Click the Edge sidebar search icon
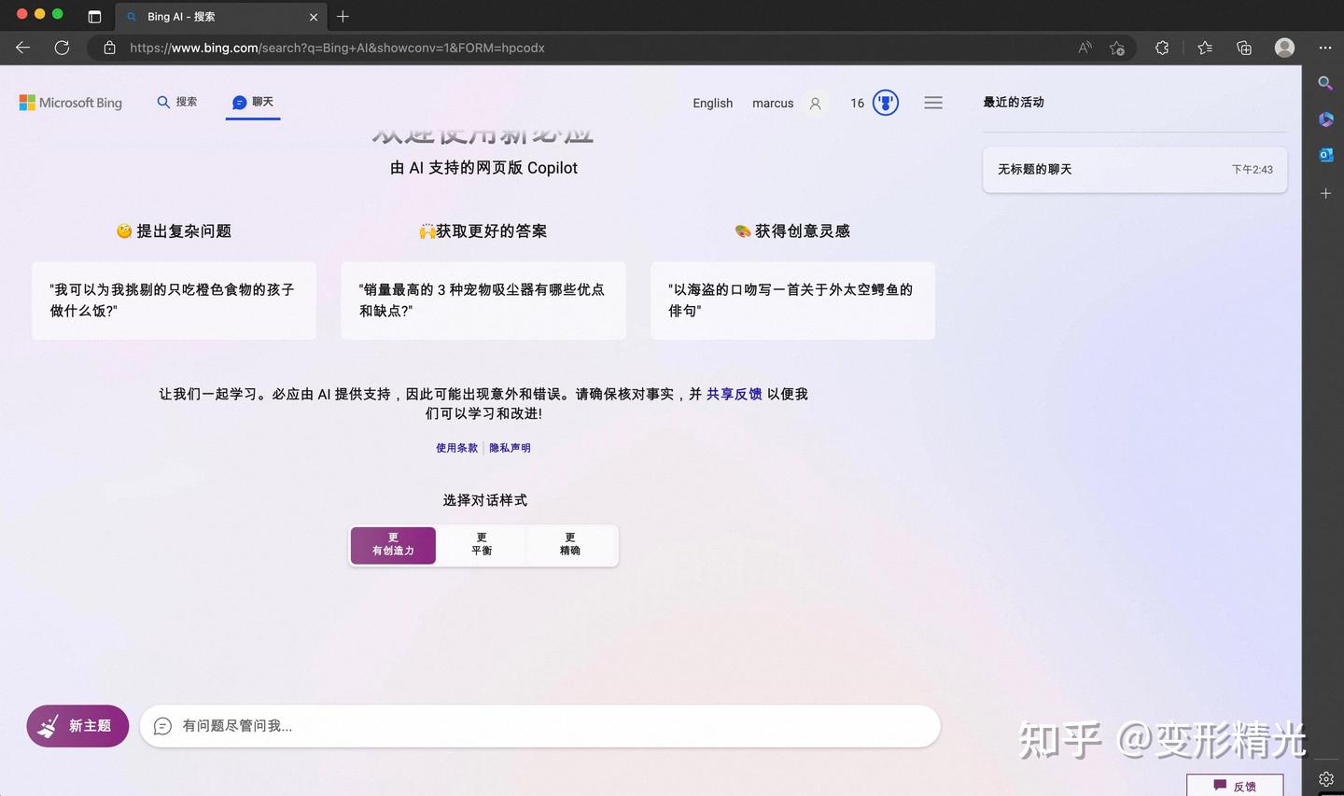 pyautogui.click(x=1325, y=83)
